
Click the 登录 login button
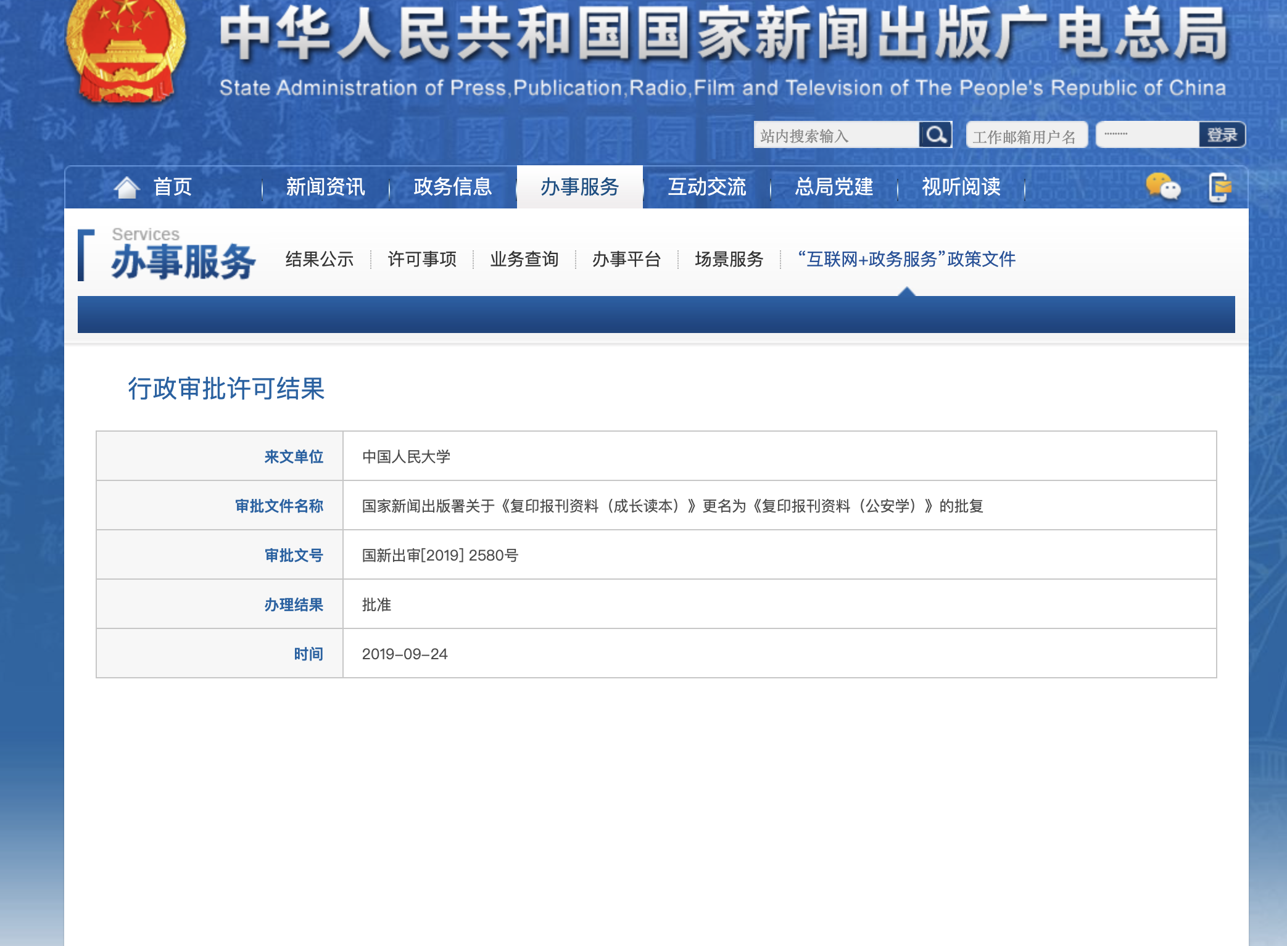point(1222,134)
